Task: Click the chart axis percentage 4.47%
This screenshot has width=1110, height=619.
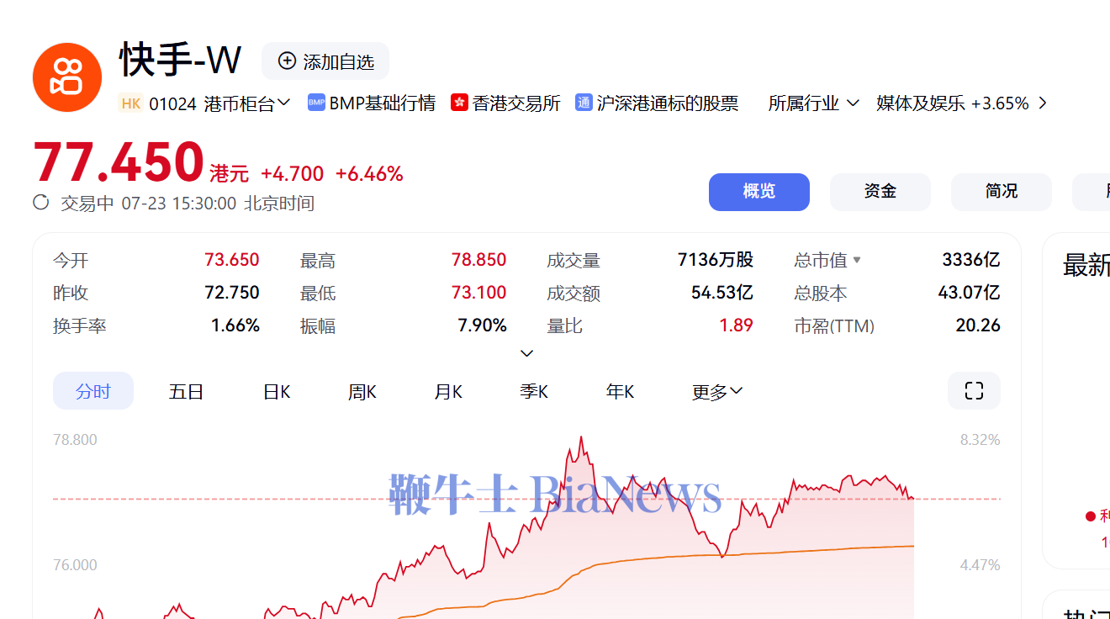Action: [980, 565]
